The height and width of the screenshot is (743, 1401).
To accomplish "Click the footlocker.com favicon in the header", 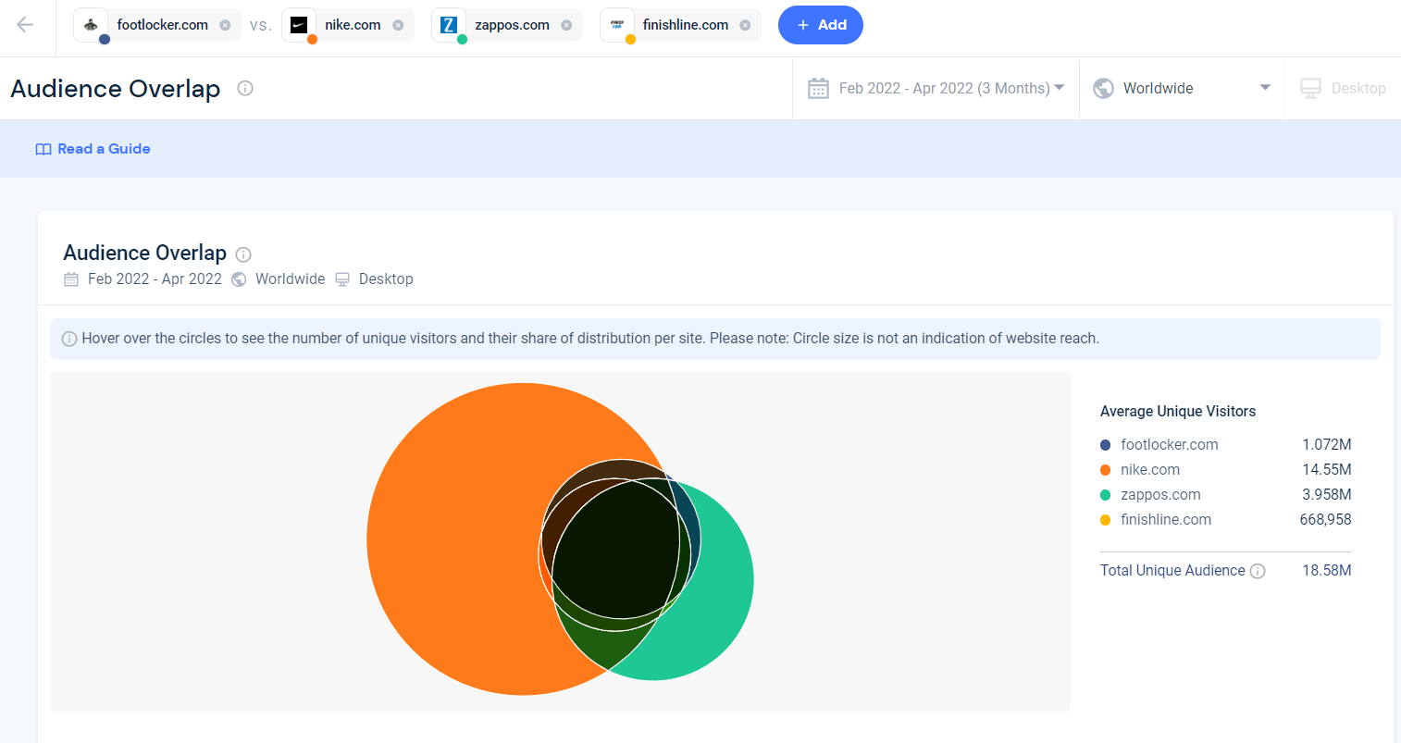I will click(91, 25).
